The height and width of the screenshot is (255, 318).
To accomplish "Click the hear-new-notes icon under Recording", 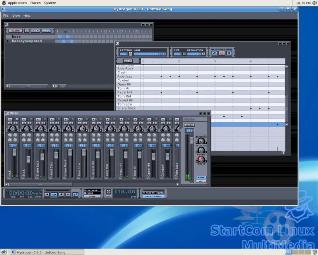I will (214, 53).
